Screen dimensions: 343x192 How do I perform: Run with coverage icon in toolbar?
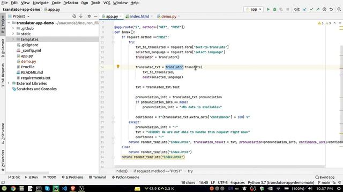tap(281, 10)
